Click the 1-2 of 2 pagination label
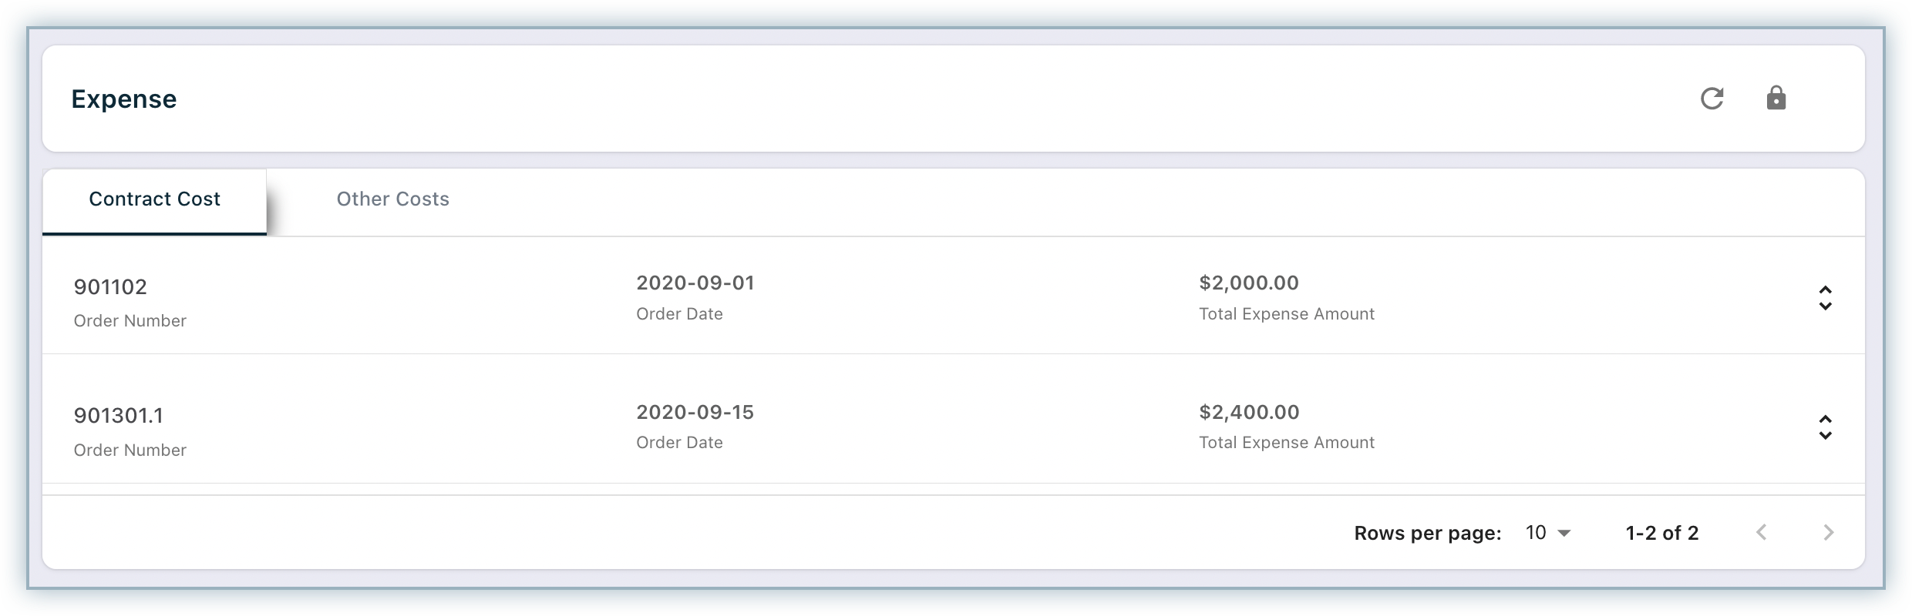The width and height of the screenshot is (1912, 616). point(1662,534)
